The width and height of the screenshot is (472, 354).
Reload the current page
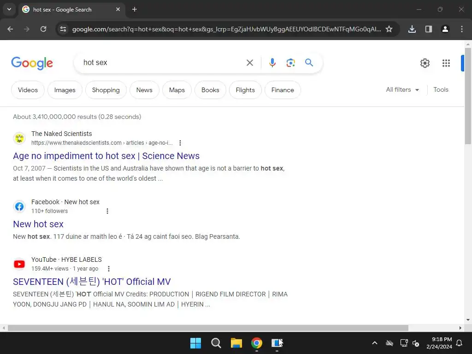click(x=43, y=29)
